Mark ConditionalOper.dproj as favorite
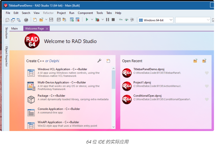 (x=207, y=100)
